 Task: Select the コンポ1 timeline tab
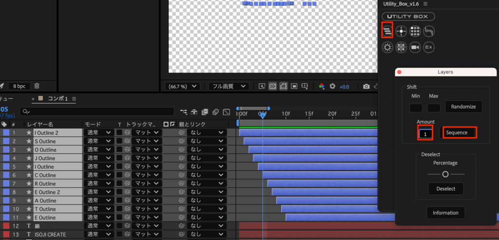point(58,99)
